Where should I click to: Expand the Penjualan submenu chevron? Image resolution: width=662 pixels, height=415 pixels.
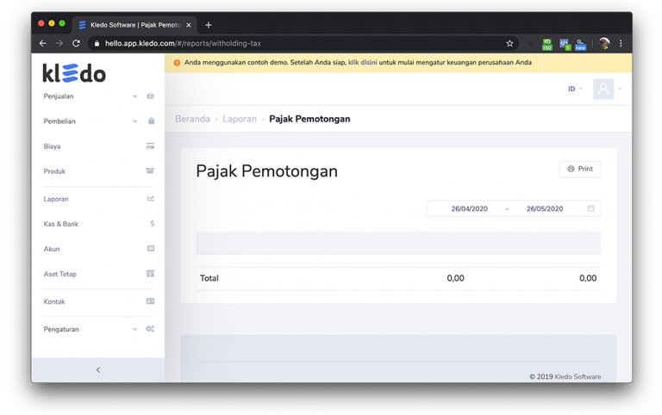point(134,96)
